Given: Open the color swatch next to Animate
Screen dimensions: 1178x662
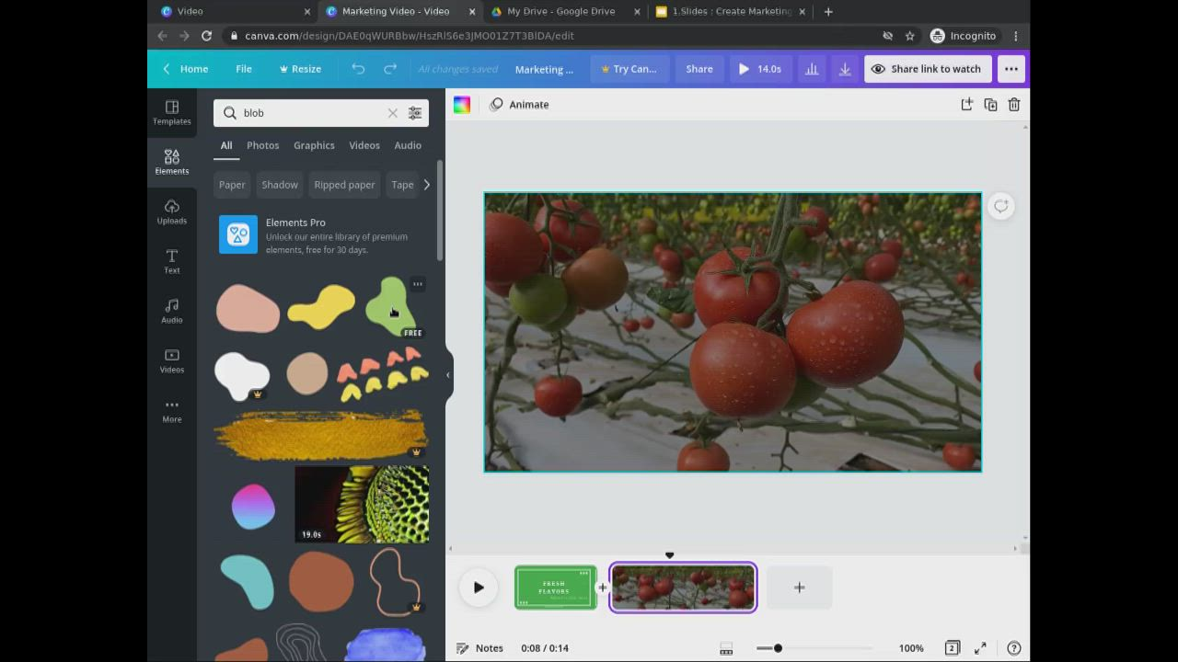Looking at the screenshot, I should 461,104.
